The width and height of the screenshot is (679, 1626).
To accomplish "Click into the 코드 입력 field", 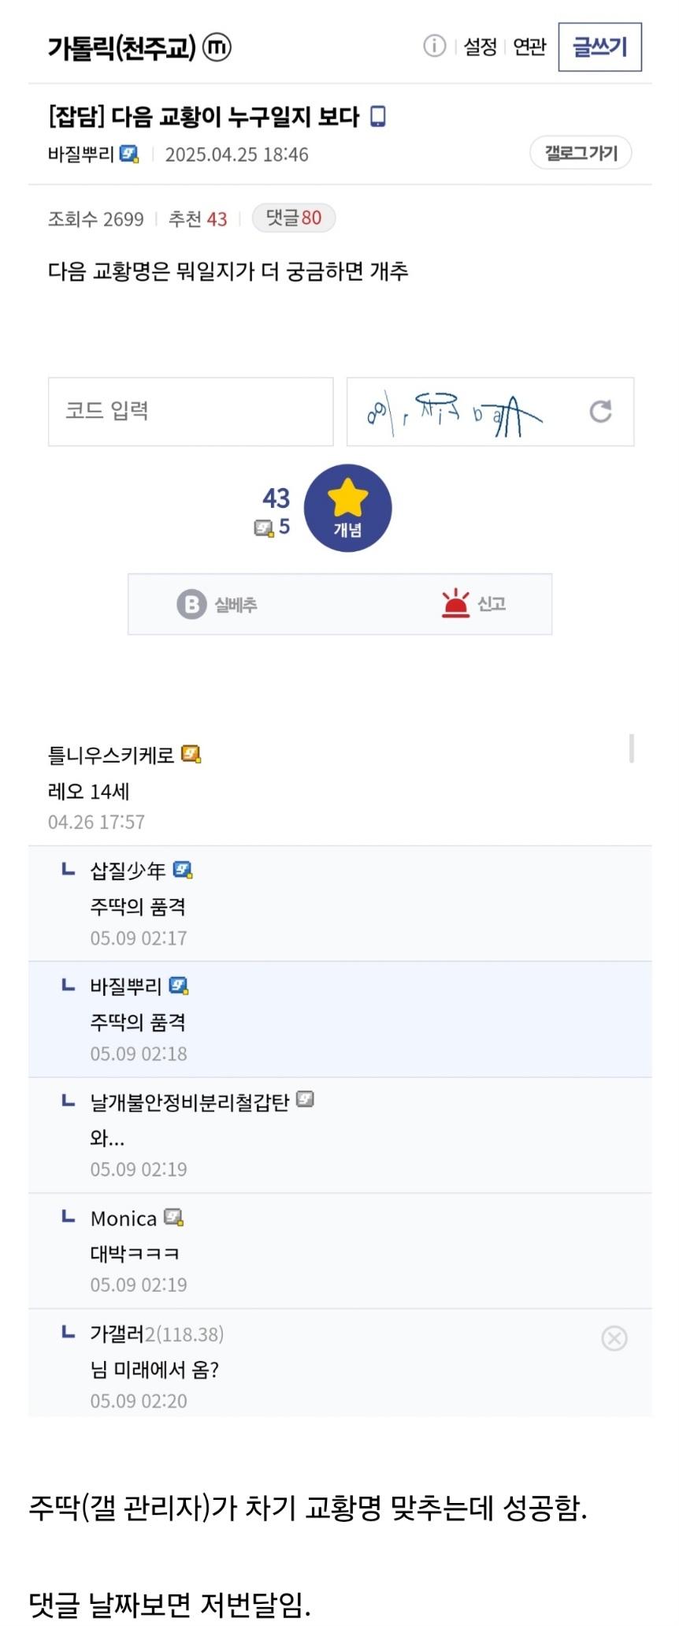I will (191, 412).
